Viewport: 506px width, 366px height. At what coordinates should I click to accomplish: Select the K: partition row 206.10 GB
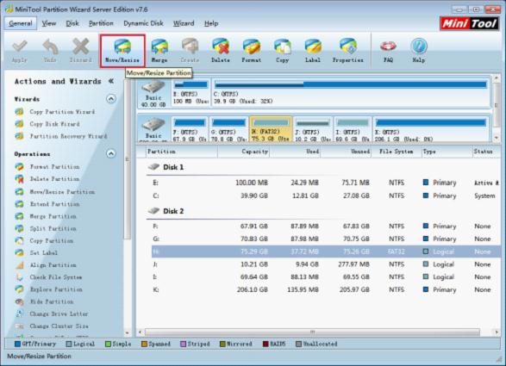coord(326,289)
